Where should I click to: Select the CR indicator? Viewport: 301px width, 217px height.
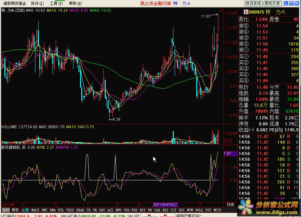pyautogui.click(x=89, y=210)
